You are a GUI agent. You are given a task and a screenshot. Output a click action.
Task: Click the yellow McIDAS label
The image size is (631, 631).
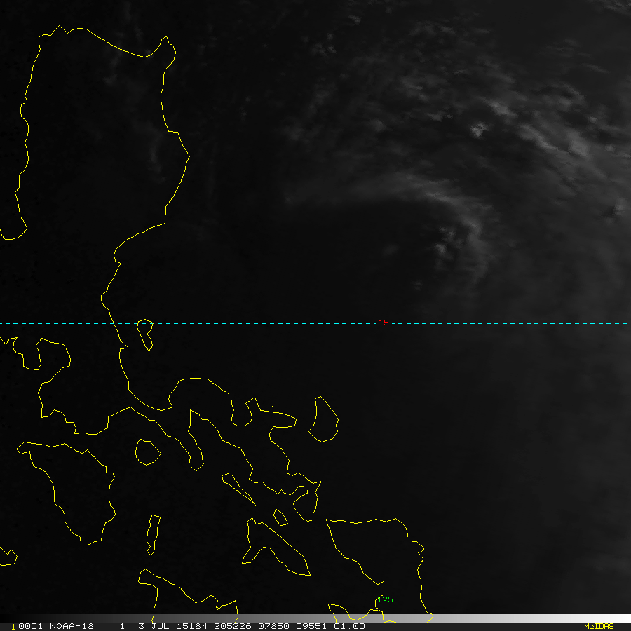pos(599,626)
